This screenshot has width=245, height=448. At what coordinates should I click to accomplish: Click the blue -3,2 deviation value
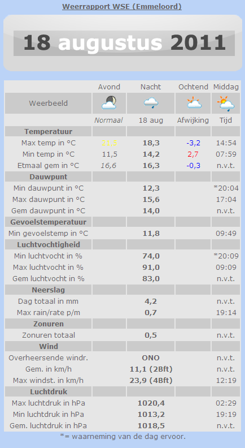(x=194, y=143)
